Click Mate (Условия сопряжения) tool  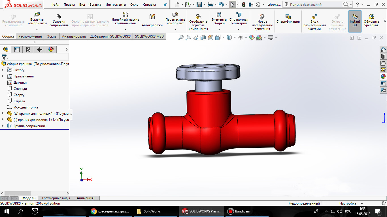(x=59, y=20)
